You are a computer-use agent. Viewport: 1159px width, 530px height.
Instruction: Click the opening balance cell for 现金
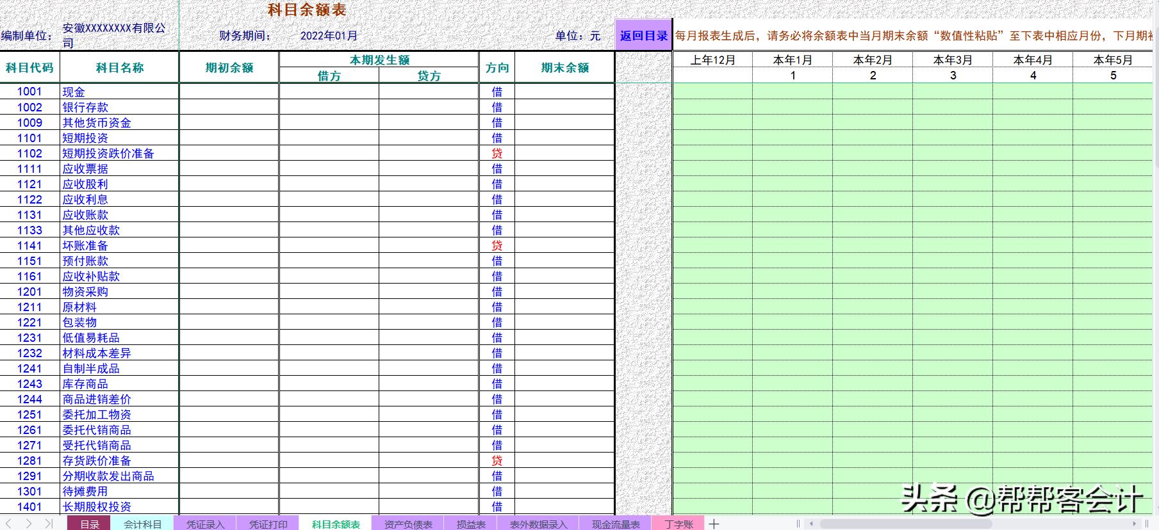(x=229, y=92)
